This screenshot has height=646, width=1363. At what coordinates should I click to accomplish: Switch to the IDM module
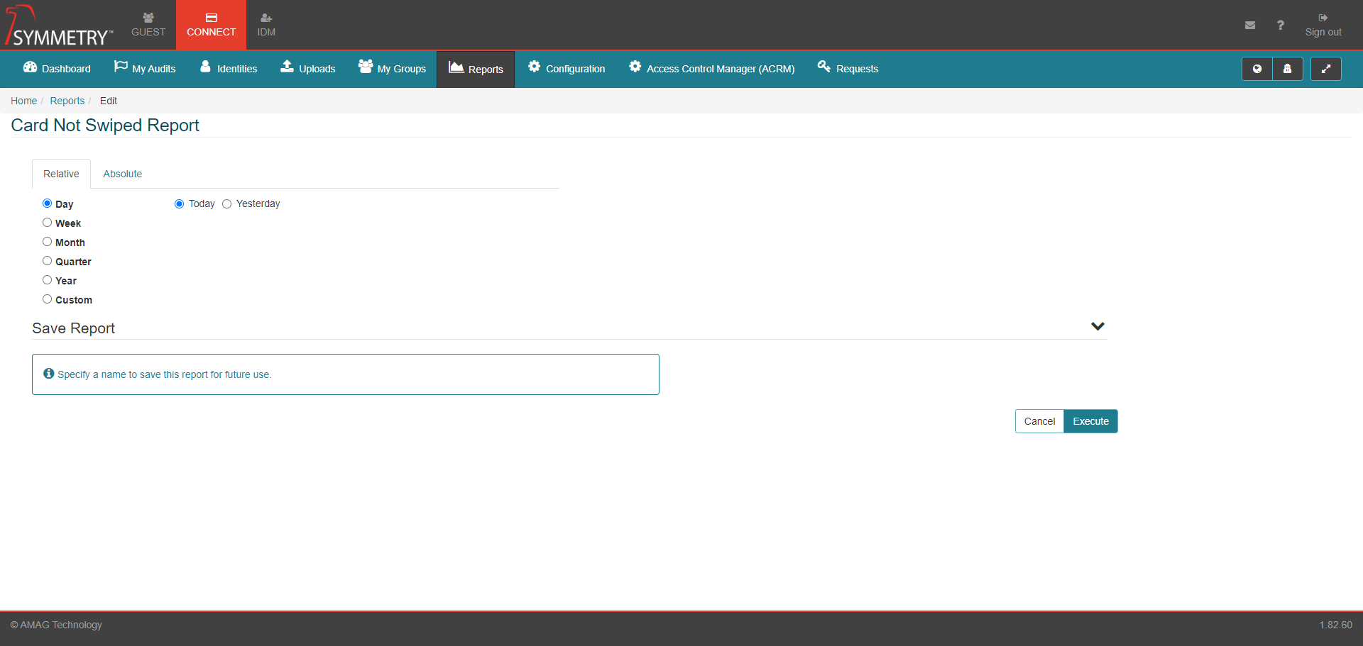tap(266, 25)
